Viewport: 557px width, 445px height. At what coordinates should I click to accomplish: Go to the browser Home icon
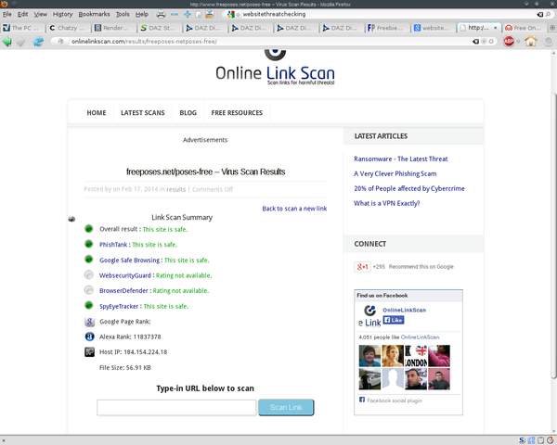coord(531,41)
